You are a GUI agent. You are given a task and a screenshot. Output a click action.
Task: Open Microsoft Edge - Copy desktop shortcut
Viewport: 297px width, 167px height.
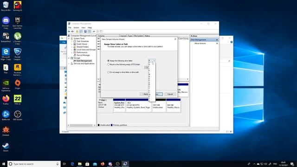coord(6,54)
